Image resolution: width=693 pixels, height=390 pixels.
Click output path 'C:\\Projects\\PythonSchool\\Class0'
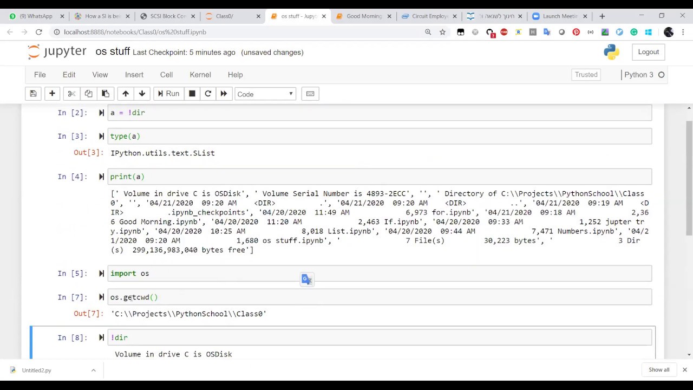point(189,314)
